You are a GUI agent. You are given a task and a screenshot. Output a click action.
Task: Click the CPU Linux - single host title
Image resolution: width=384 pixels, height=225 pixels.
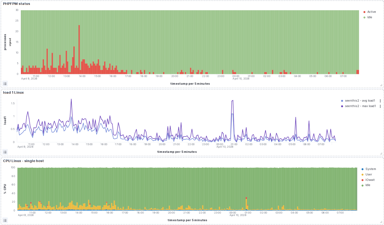[23, 161]
